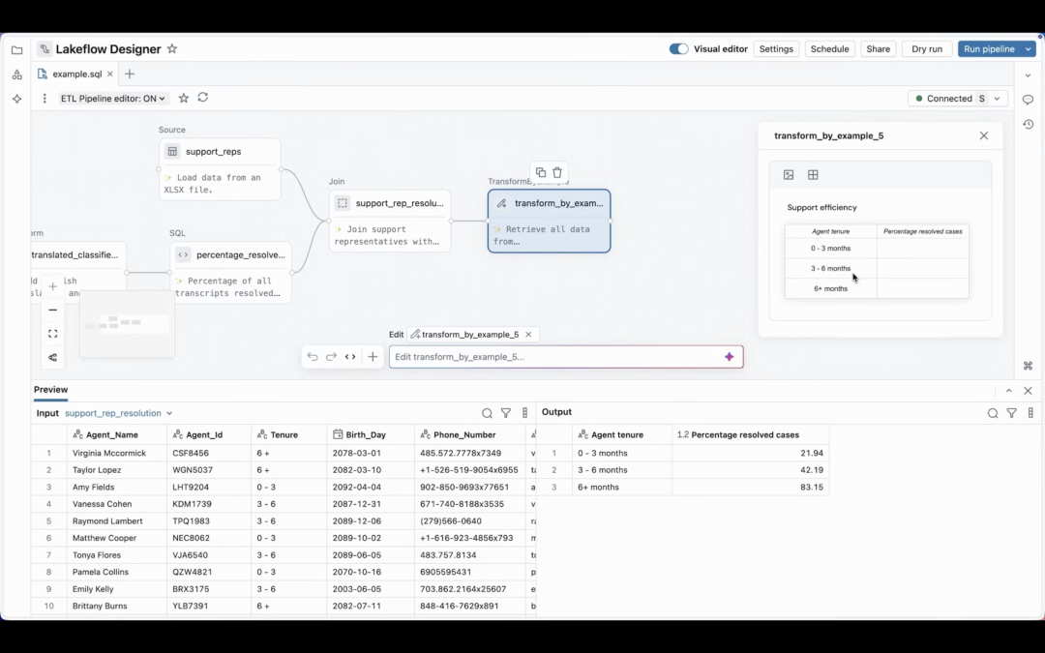
Task: Delete the transform_by_example node
Action: pyautogui.click(x=557, y=172)
